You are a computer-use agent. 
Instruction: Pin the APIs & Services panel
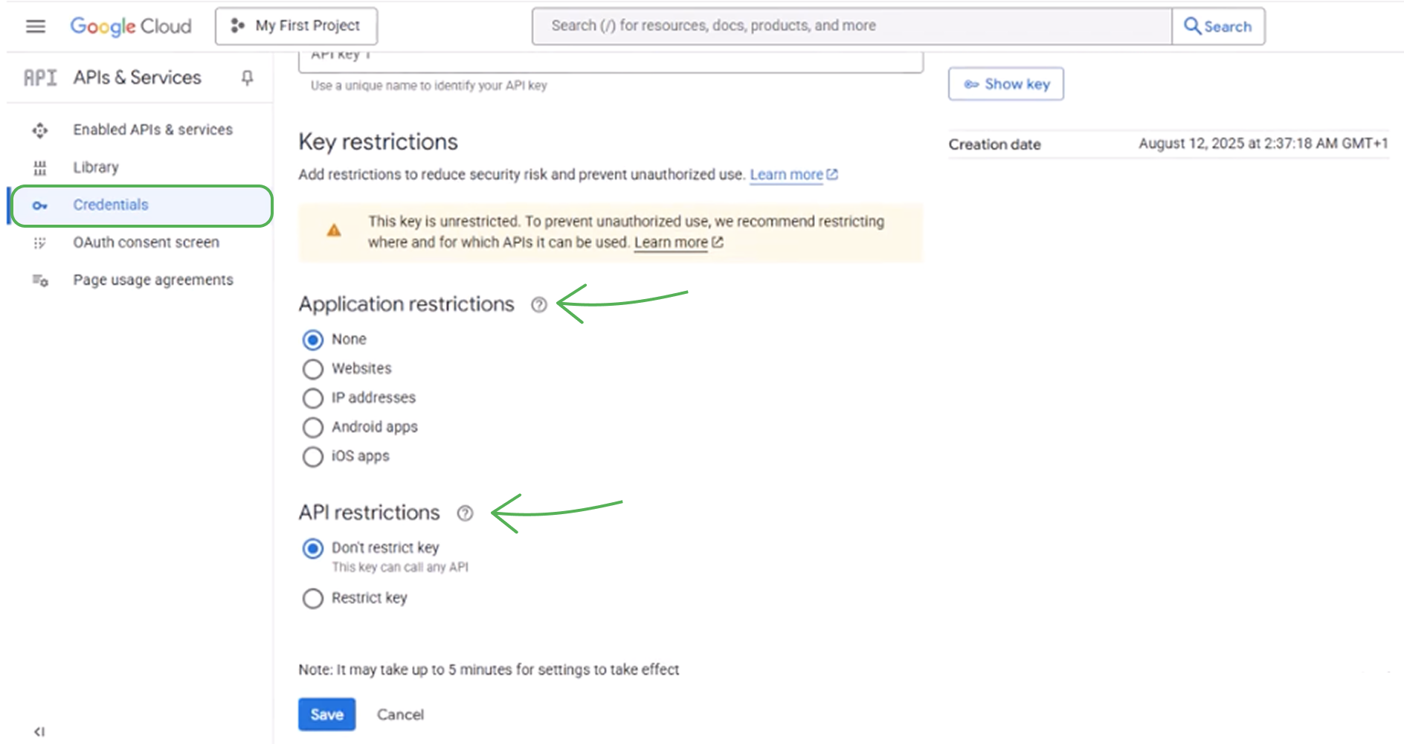click(x=248, y=77)
